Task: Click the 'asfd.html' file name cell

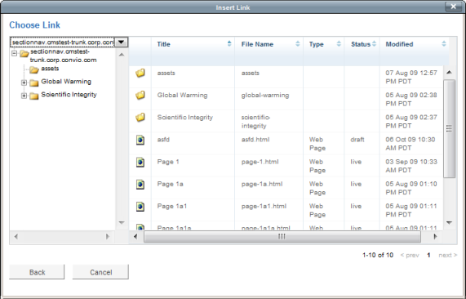Action: 255,140
